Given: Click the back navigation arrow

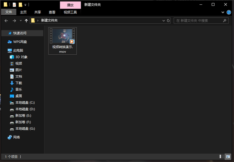Looking at the screenshot, I should point(6,21).
